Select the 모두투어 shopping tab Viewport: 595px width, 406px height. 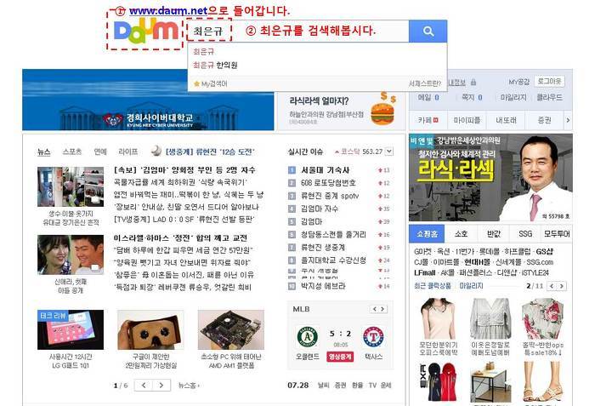click(x=557, y=234)
